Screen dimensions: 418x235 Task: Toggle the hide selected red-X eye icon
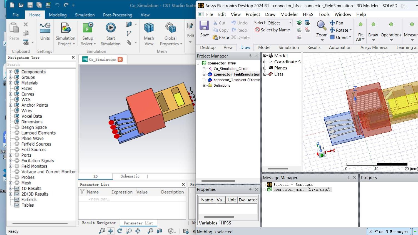pos(307,30)
